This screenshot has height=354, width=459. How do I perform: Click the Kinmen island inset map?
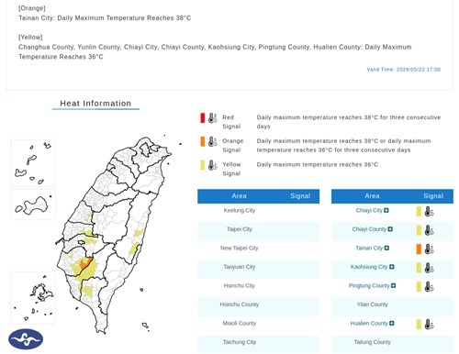click(33, 205)
